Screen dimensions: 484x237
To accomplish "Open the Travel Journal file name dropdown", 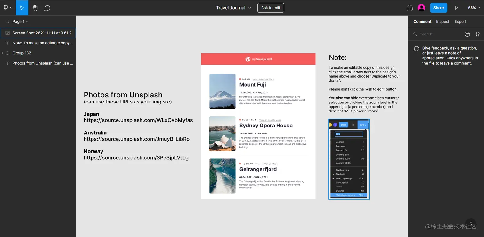I will pos(233,8).
